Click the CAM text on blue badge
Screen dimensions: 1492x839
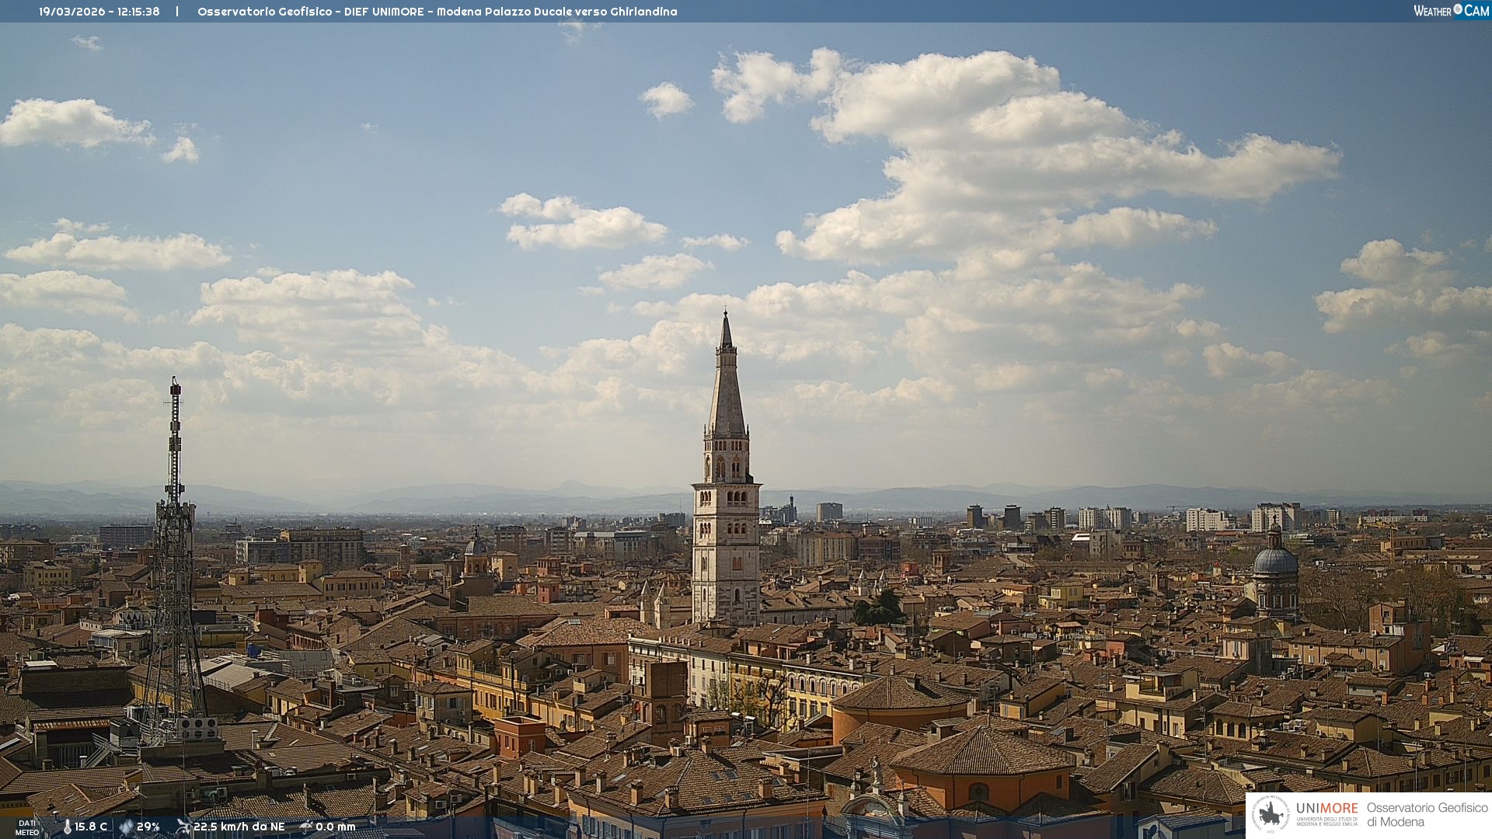[x=1476, y=11]
